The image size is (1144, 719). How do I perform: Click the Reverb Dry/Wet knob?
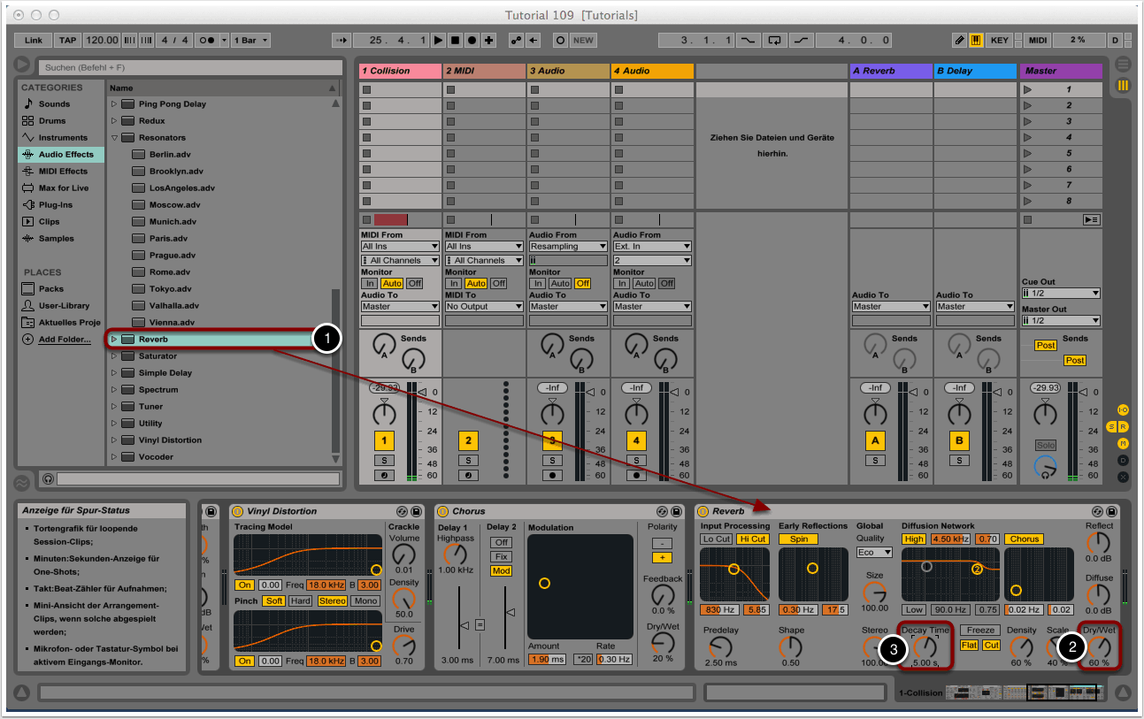click(1100, 648)
